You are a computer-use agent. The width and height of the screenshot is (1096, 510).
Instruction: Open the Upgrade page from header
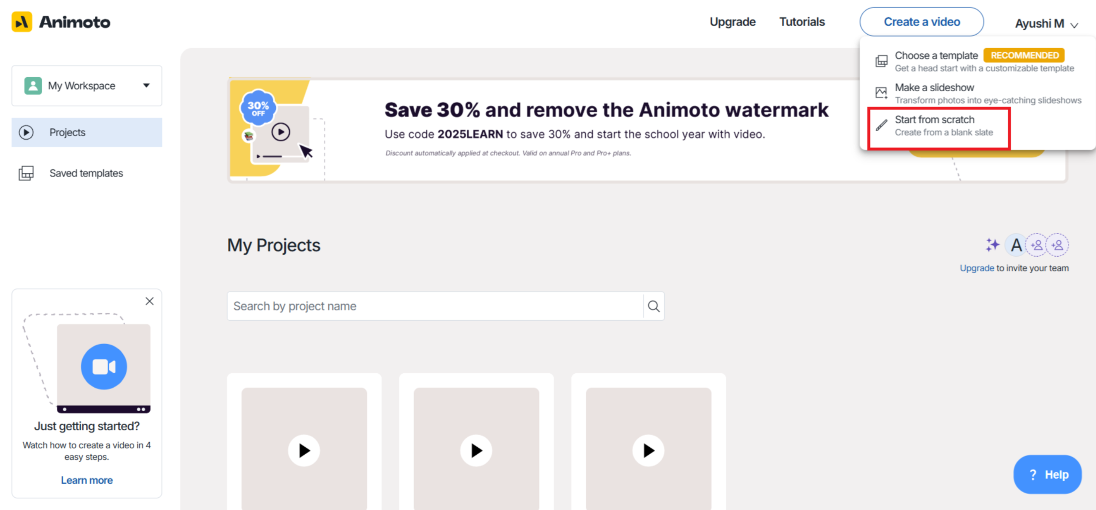733,22
